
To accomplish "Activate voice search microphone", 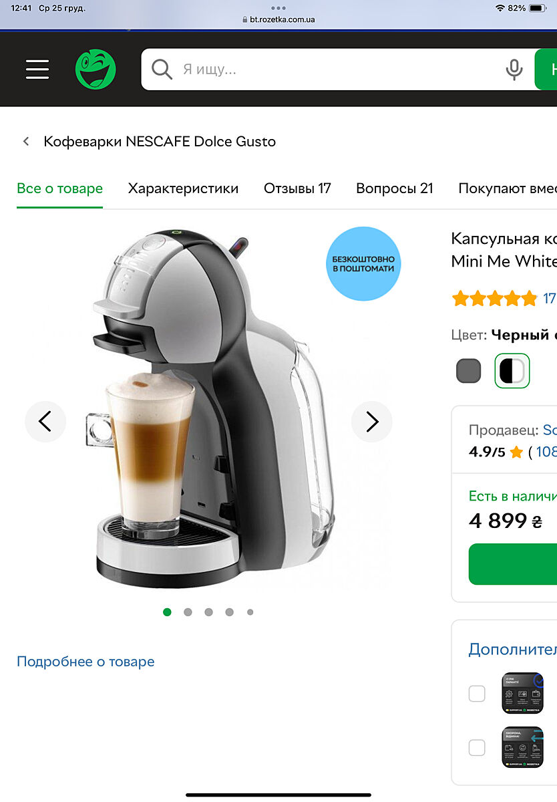I will tap(514, 70).
